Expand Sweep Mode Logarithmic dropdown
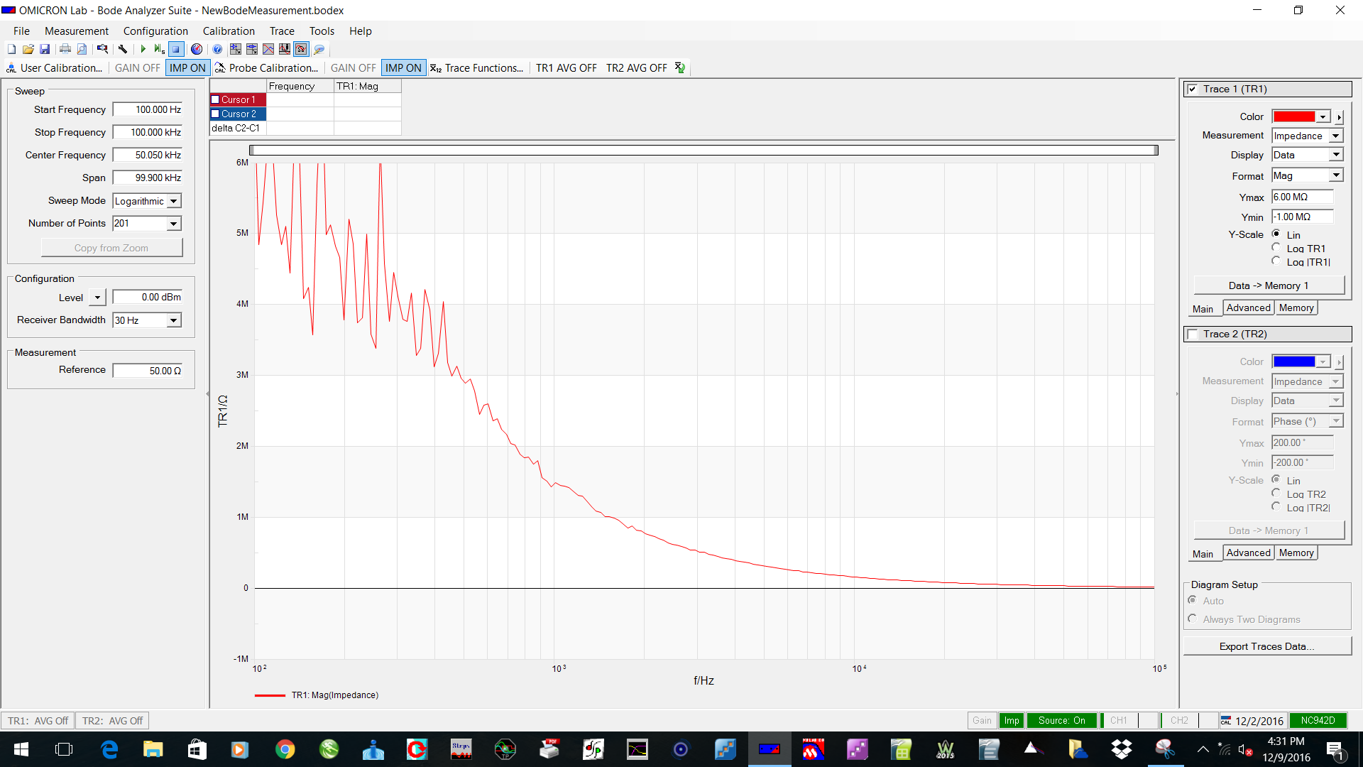 click(x=173, y=201)
